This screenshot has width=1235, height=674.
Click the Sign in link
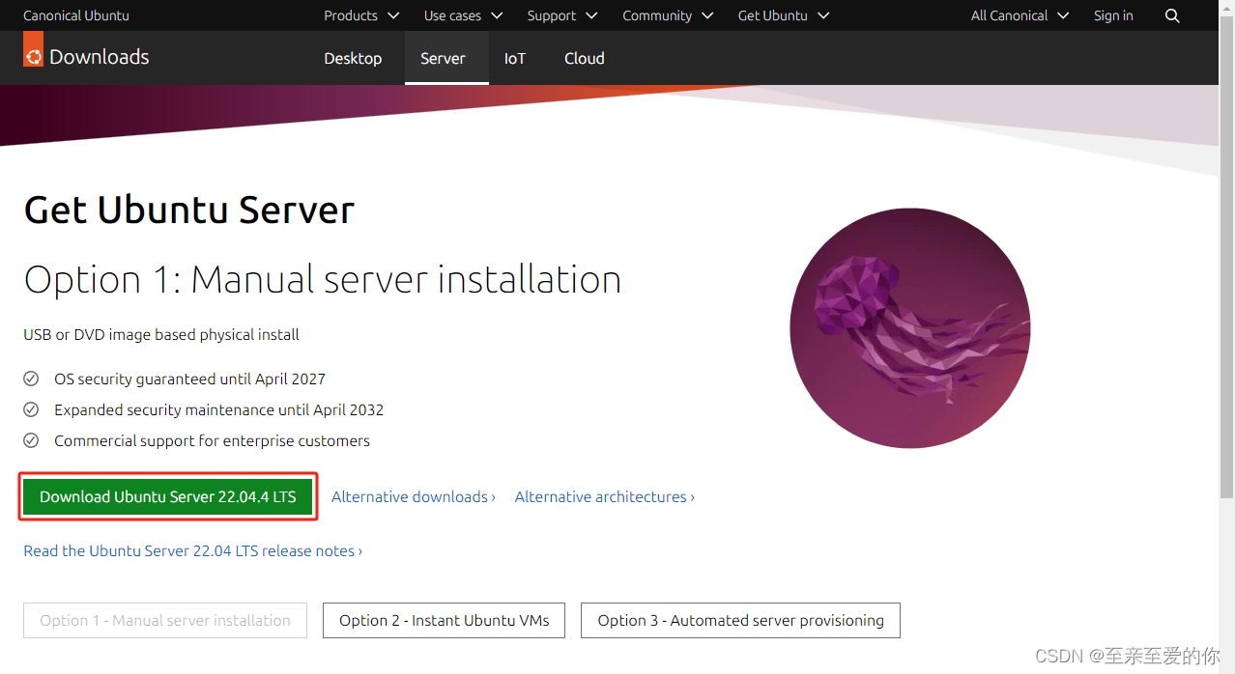(1113, 15)
